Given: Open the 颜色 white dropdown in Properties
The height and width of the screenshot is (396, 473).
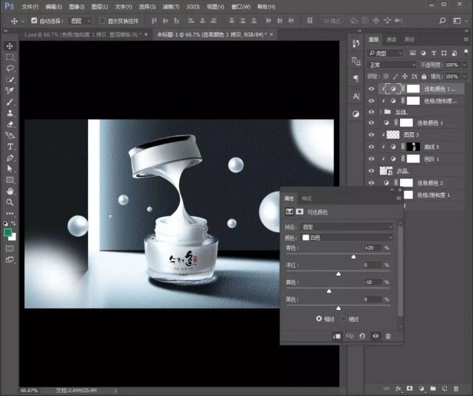Looking at the screenshot, I should (347, 238).
